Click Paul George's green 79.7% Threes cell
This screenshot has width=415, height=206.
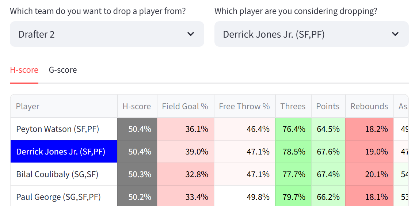293,197
